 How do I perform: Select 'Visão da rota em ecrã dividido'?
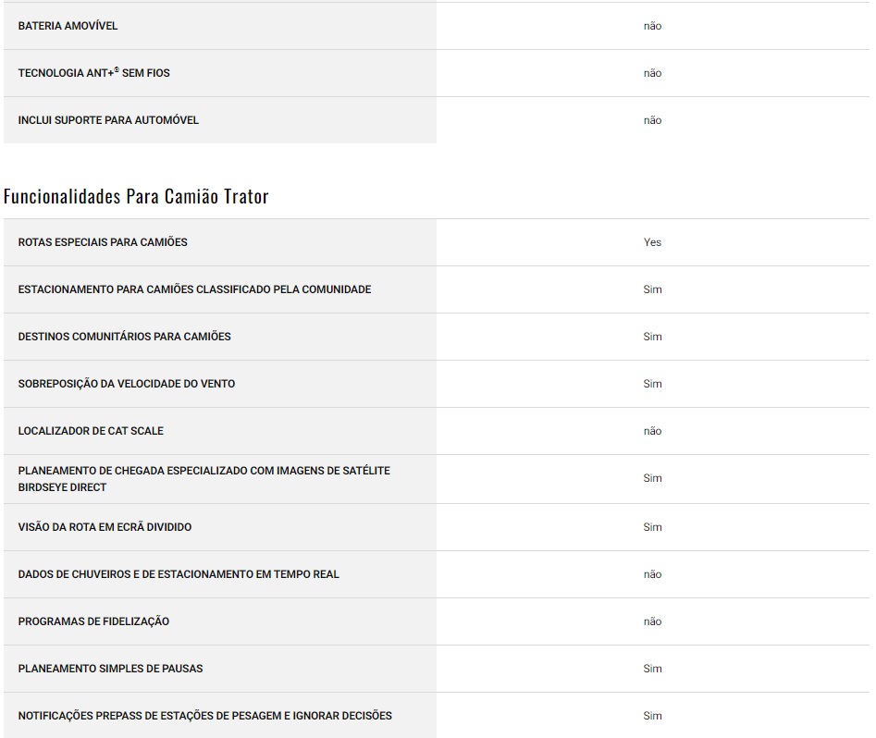(105, 527)
